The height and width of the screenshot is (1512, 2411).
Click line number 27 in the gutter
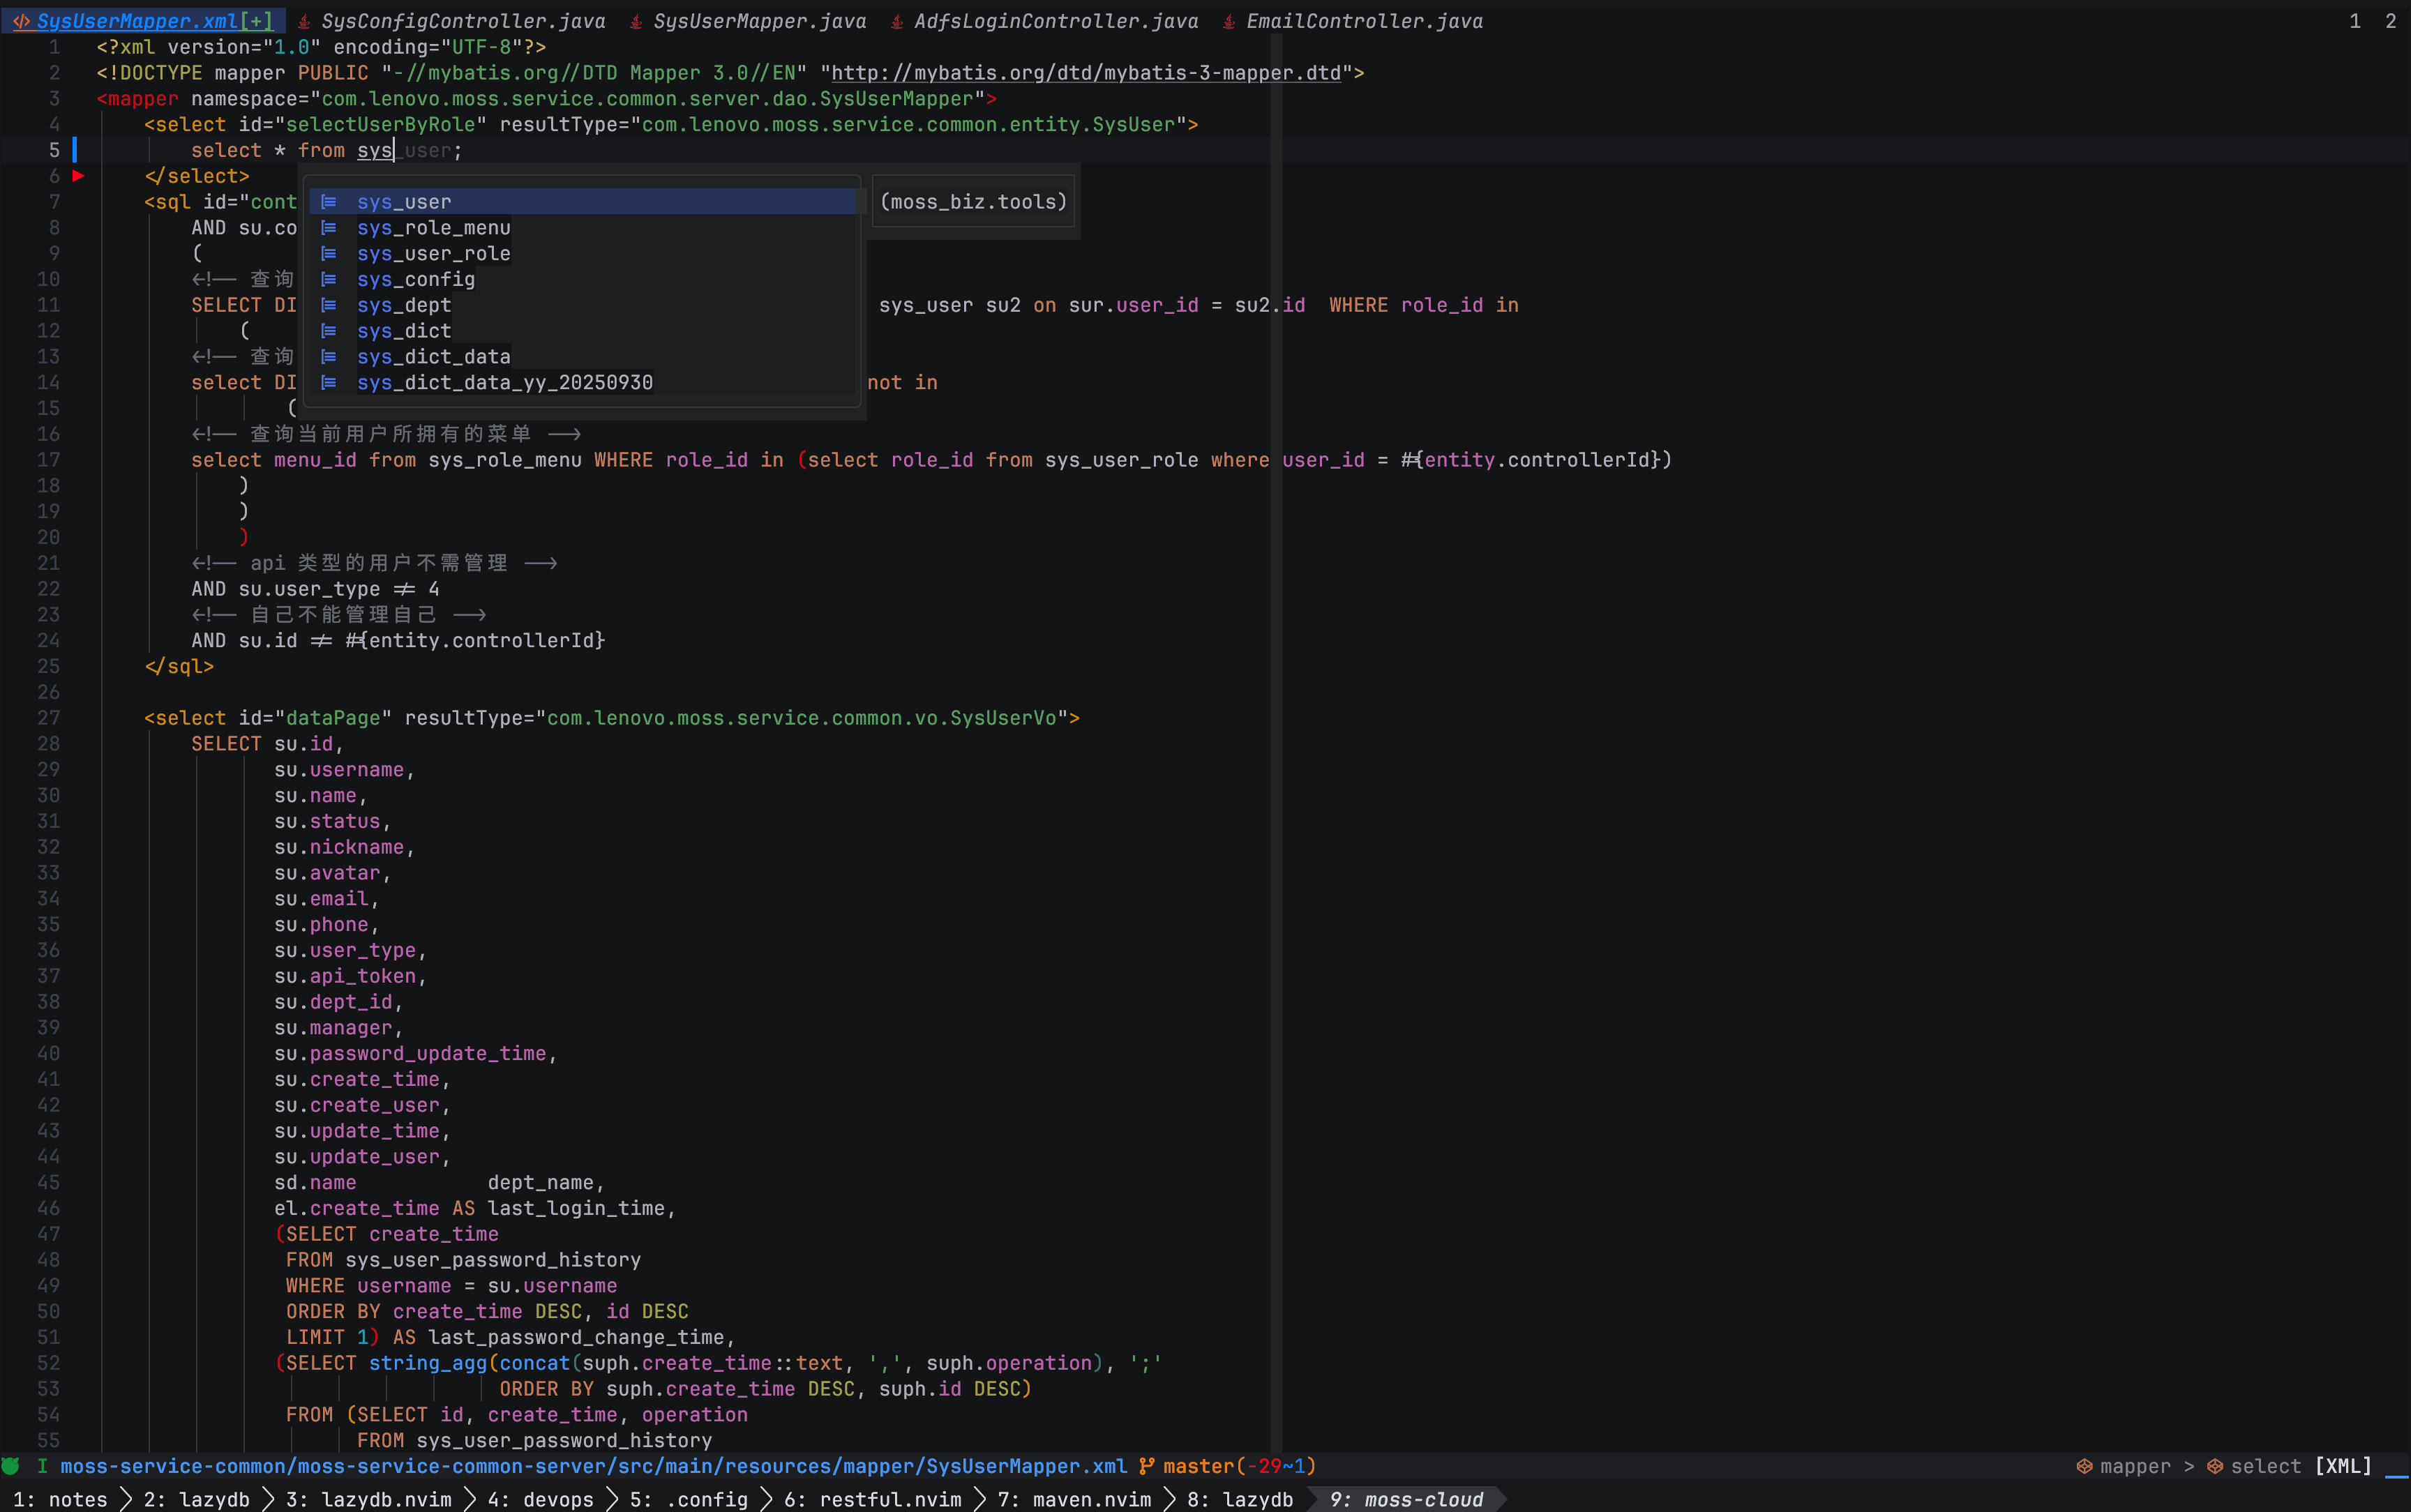(x=48, y=717)
